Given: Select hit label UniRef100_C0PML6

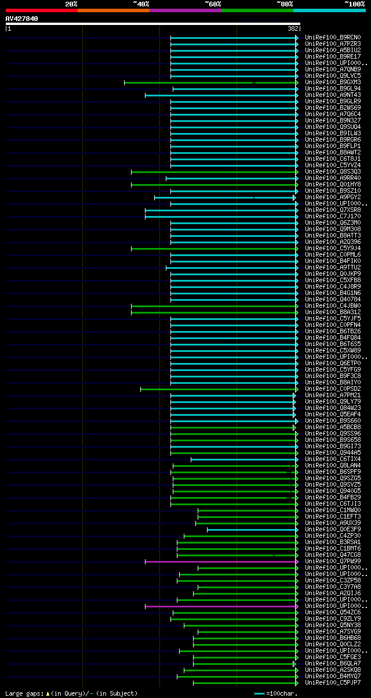Looking at the screenshot, I should coord(333,255).
